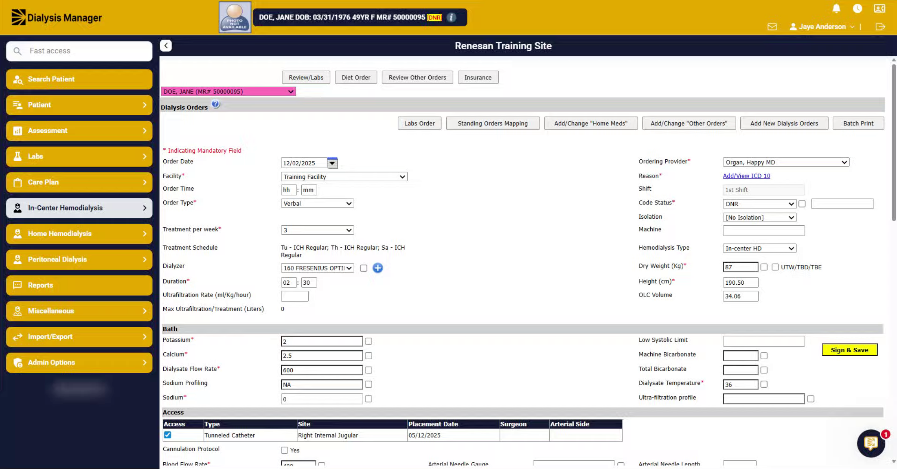Check the UTW/TBD/TBE checkbox
The width and height of the screenshot is (897, 469).
coord(775,267)
